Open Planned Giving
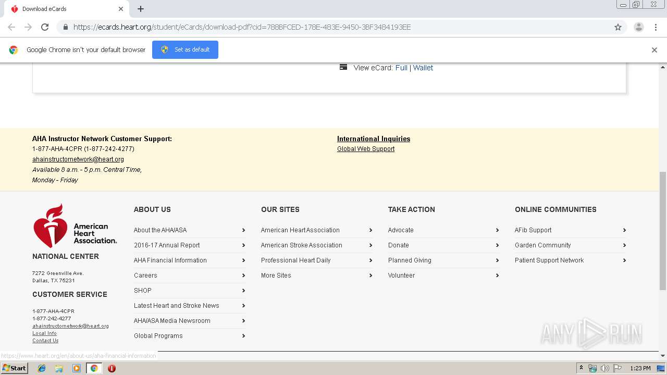667x375 pixels. point(410,260)
